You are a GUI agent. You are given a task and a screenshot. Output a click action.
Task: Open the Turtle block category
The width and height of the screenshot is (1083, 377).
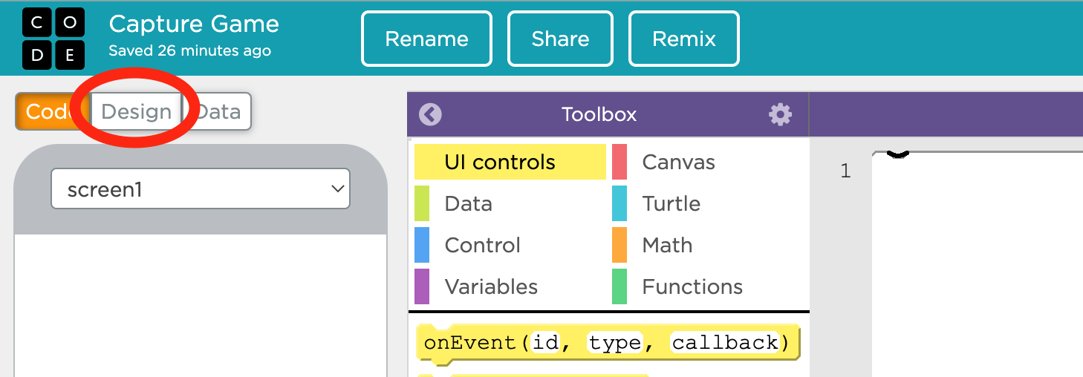point(671,204)
